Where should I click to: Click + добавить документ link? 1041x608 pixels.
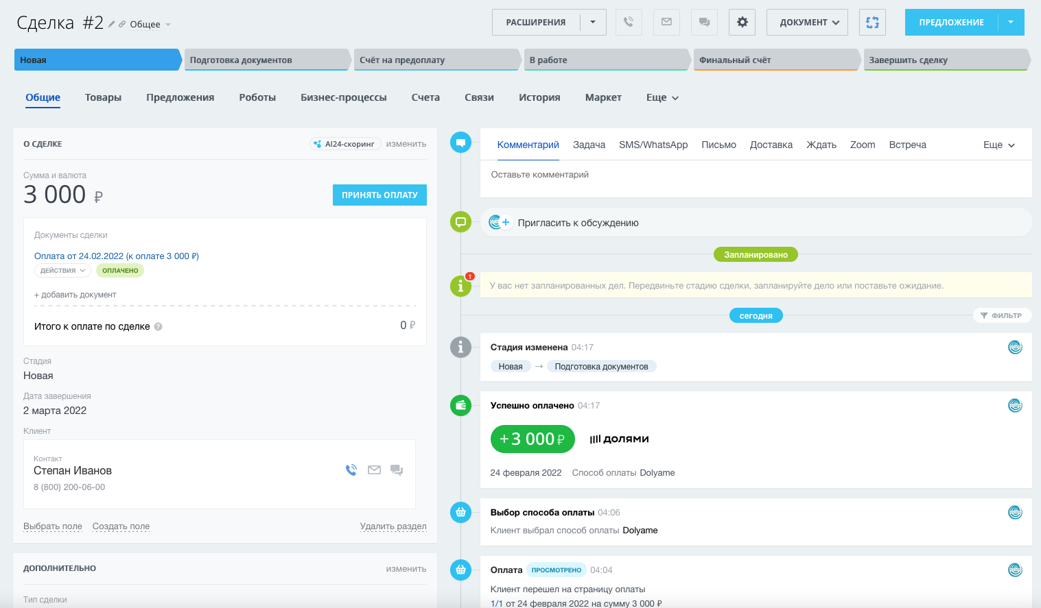coord(75,295)
